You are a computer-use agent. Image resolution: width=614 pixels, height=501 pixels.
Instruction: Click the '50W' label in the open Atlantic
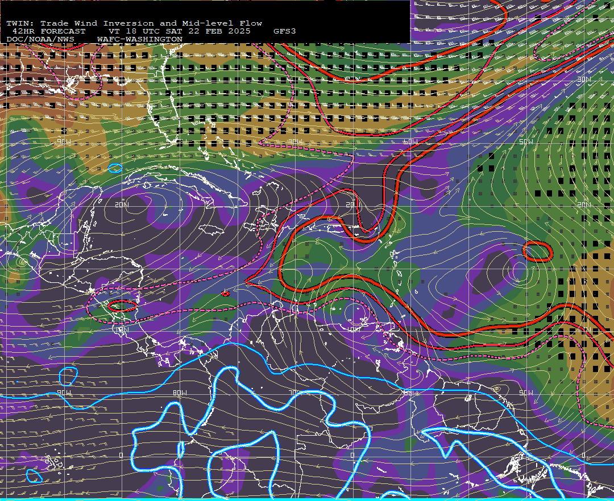pyautogui.click(x=526, y=141)
